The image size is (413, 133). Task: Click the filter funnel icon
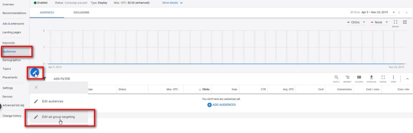click(45, 79)
